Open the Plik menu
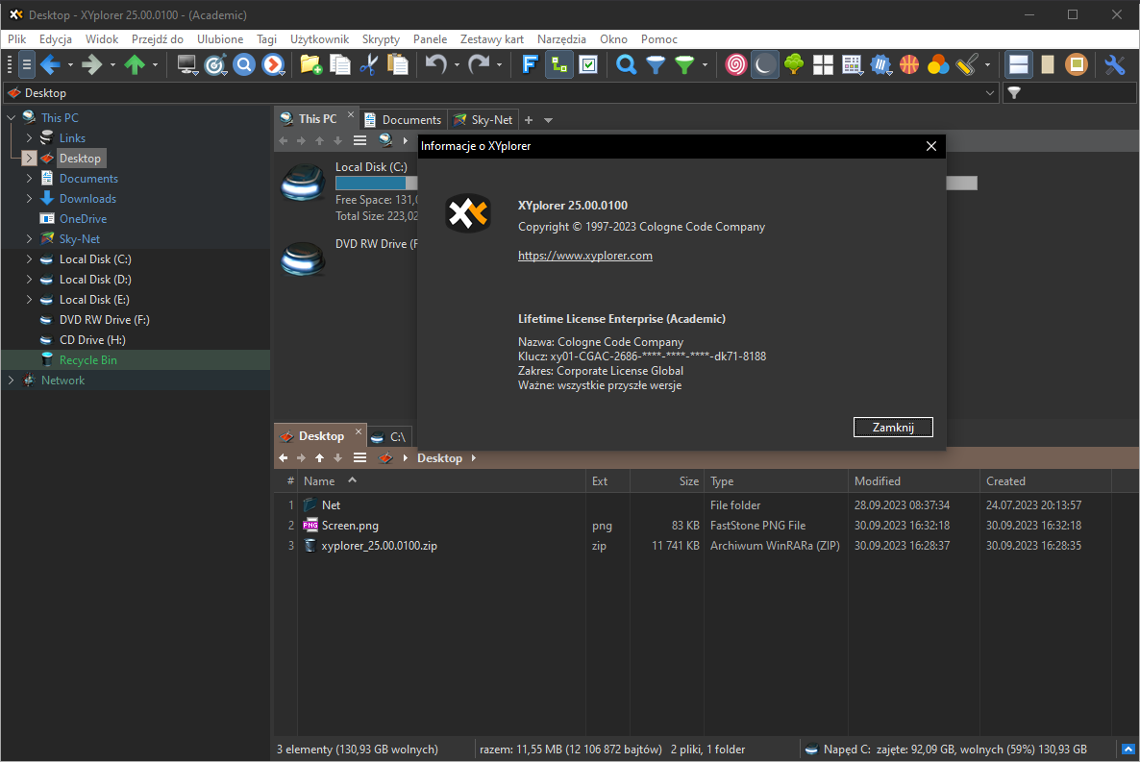 pyautogui.click(x=16, y=39)
